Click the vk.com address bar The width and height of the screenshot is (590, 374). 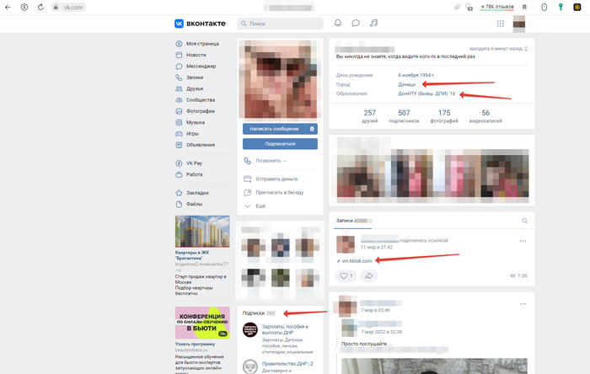pos(68,7)
